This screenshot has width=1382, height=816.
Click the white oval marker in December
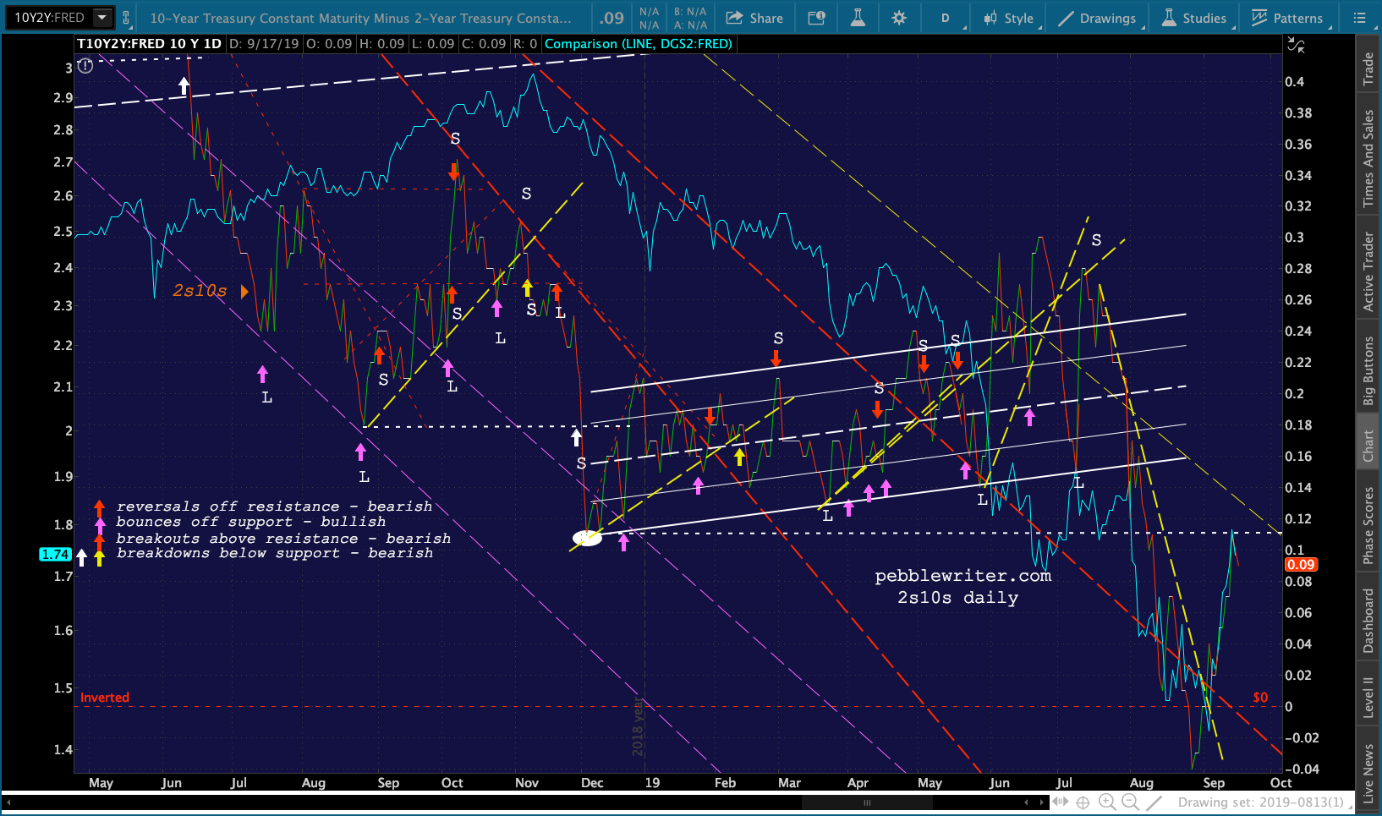pos(587,538)
